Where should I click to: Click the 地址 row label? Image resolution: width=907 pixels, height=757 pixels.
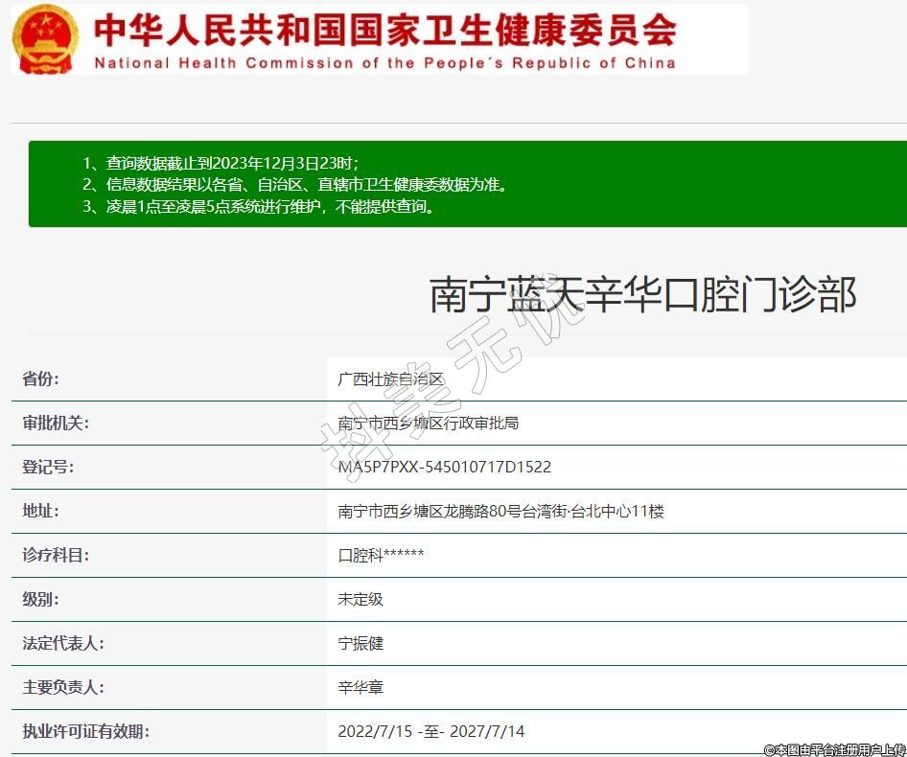pyautogui.click(x=40, y=511)
